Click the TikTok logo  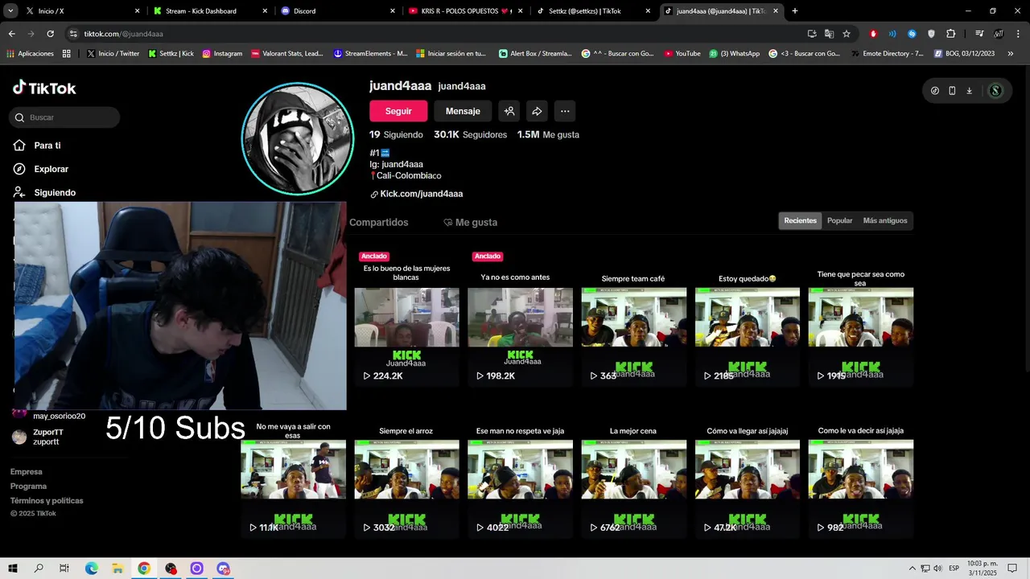coord(44,88)
